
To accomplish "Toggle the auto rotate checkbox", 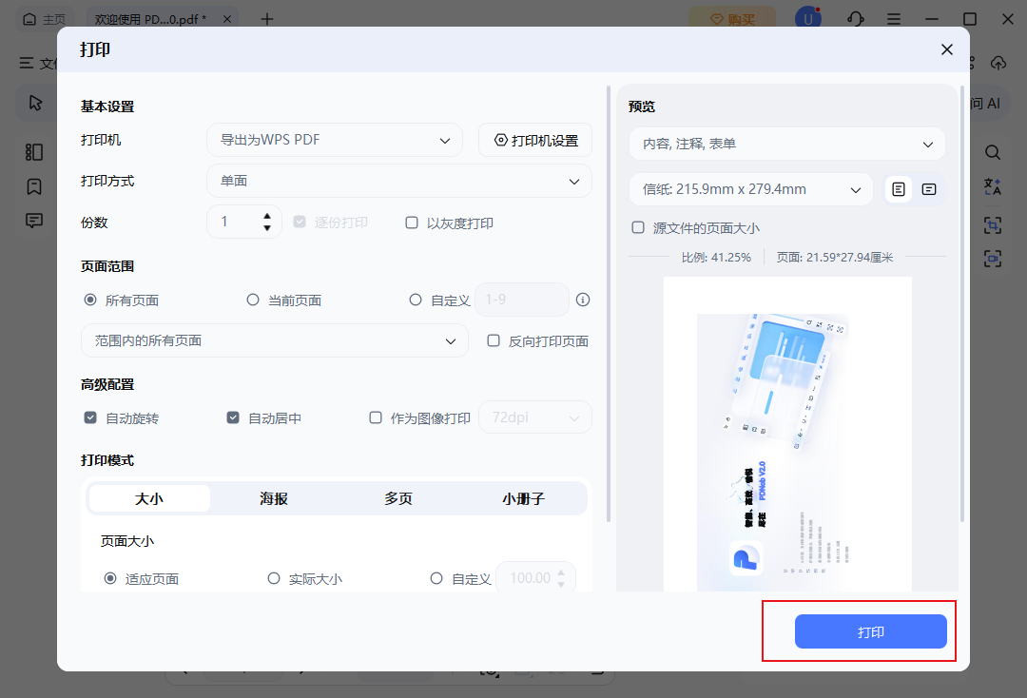I will (x=90, y=417).
